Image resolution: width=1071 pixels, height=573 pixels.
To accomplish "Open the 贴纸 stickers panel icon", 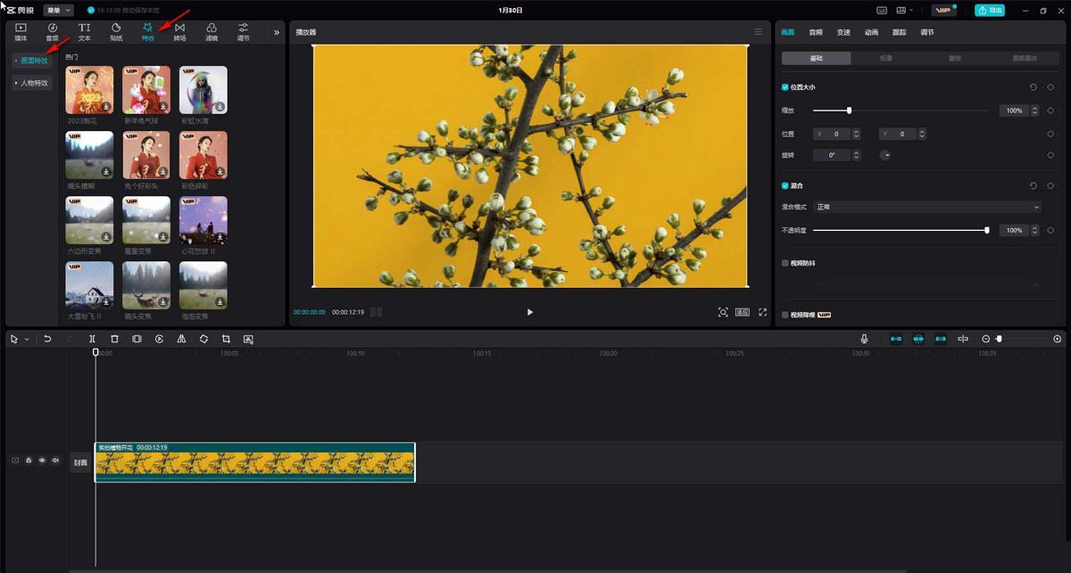I will point(116,32).
